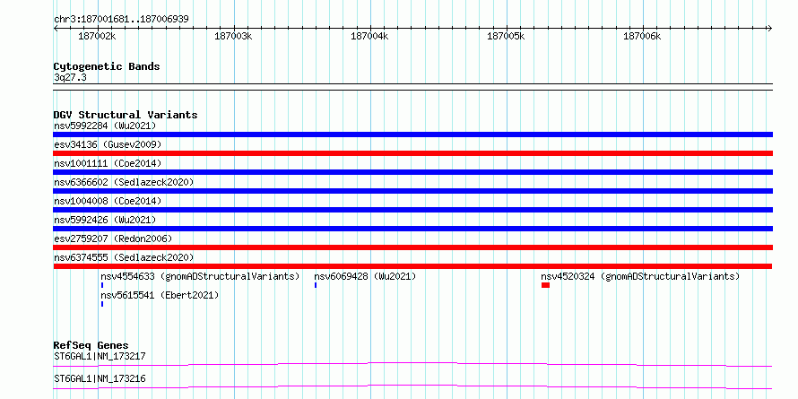Click the right arrowhead of the ruler

click(770, 28)
